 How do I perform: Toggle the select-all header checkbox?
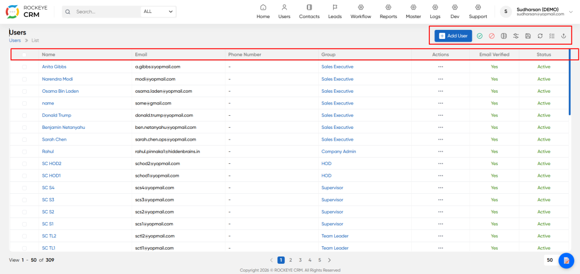[24, 55]
